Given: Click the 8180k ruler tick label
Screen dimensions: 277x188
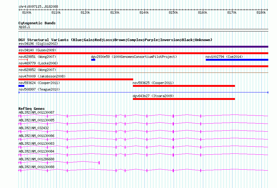Looking at the screenshot, I should click(x=261, y=12).
